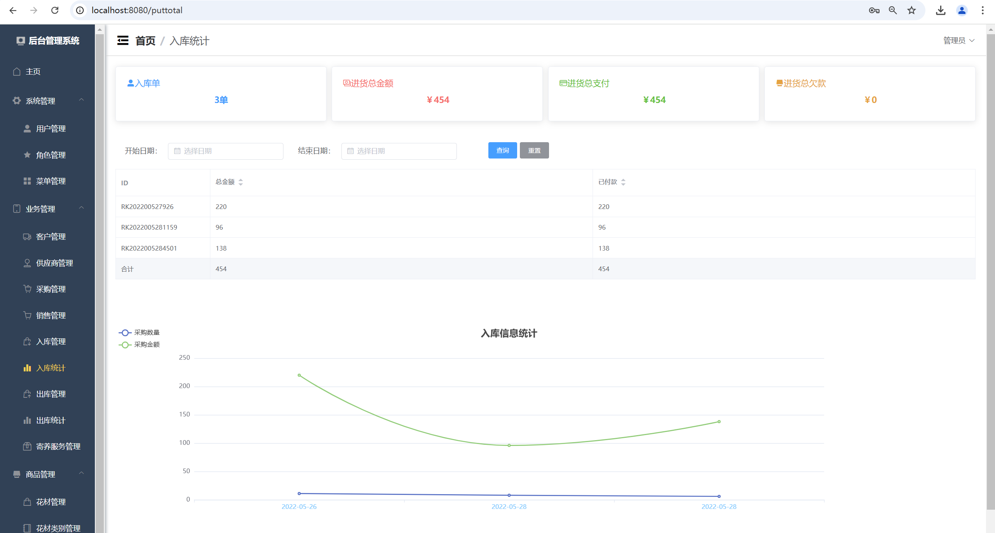Click the password key icon in address bar

click(x=874, y=10)
